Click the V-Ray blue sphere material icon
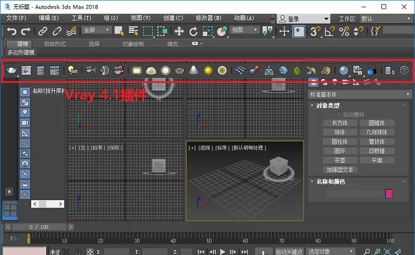This screenshot has height=255, width=415. click(344, 70)
